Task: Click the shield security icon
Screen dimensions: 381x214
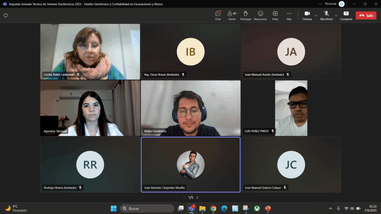Action: click(6, 16)
